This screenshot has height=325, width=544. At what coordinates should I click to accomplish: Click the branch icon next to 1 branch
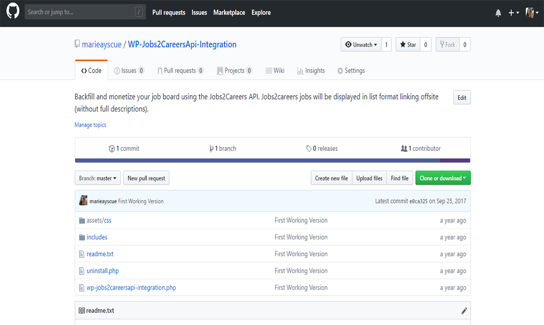coord(212,148)
